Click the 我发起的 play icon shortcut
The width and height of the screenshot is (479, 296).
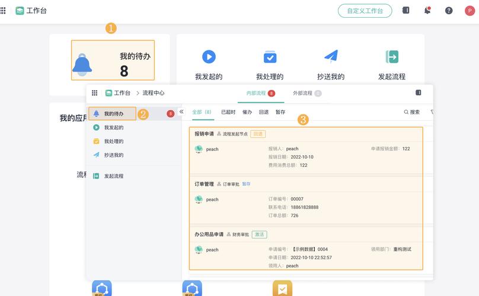pyautogui.click(x=209, y=57)
